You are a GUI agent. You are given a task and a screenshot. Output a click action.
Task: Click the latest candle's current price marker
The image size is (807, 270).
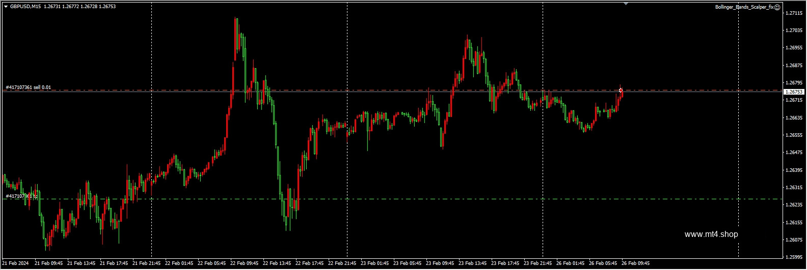click(621, 91)
